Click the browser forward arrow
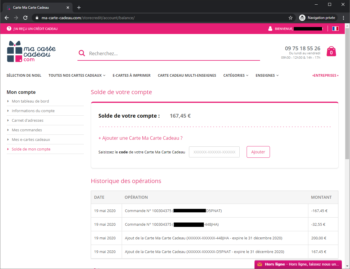The width and height of the screenshot is (350, 269). pos(16,18)
